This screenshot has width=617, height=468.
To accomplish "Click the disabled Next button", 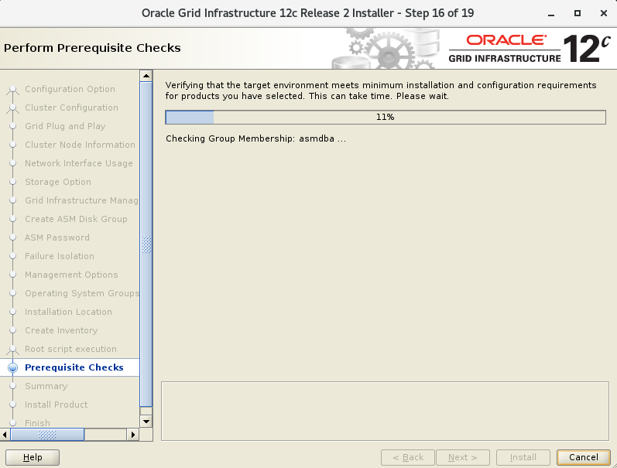I will pyautogui.click(x=463, y=457).
